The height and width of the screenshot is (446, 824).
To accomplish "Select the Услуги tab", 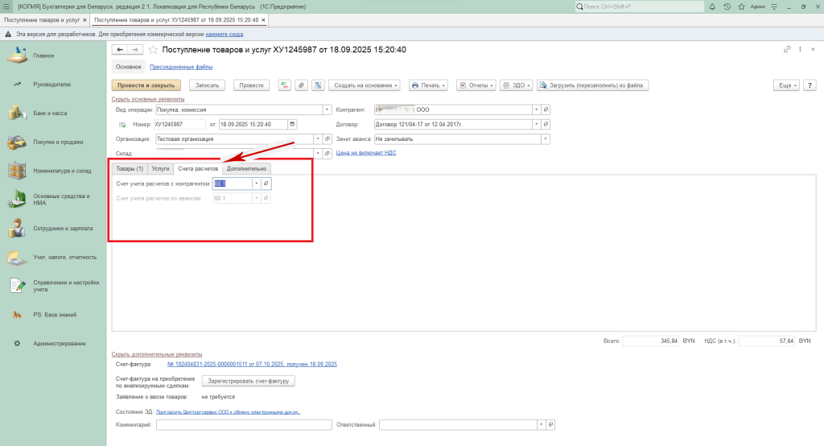I will (161, 168).
